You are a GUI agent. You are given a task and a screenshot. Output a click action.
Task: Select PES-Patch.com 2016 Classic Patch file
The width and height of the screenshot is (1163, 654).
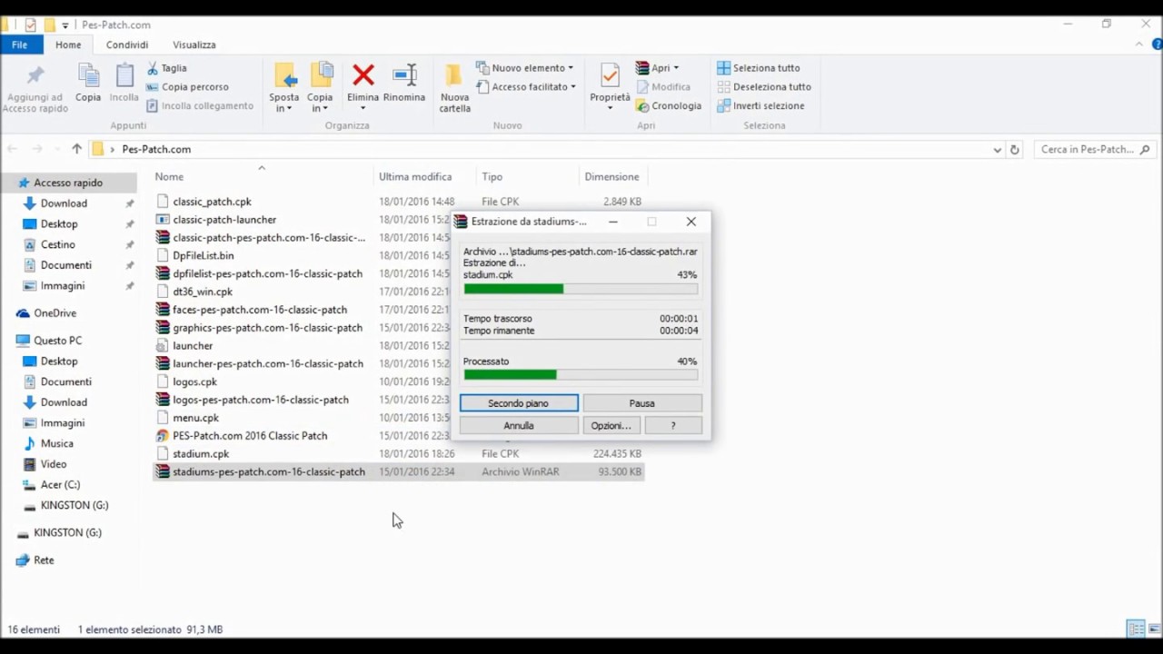[x=250, y=436]
